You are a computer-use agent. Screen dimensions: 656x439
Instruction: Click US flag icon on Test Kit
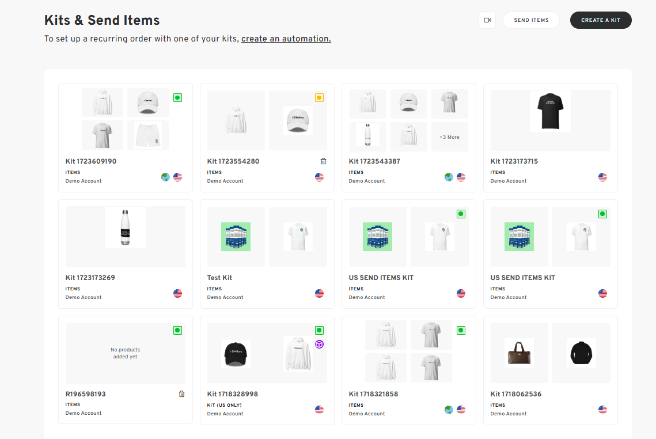(x=319, y=294)
